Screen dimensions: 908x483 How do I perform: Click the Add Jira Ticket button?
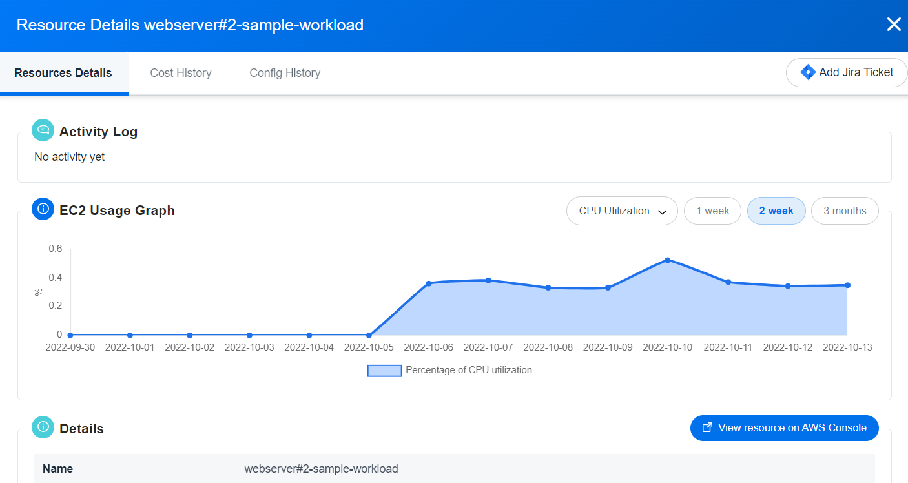point(847,72)
